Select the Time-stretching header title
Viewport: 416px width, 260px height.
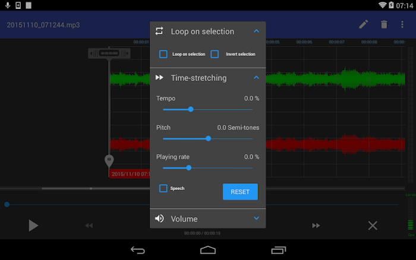tap(198, 78)
